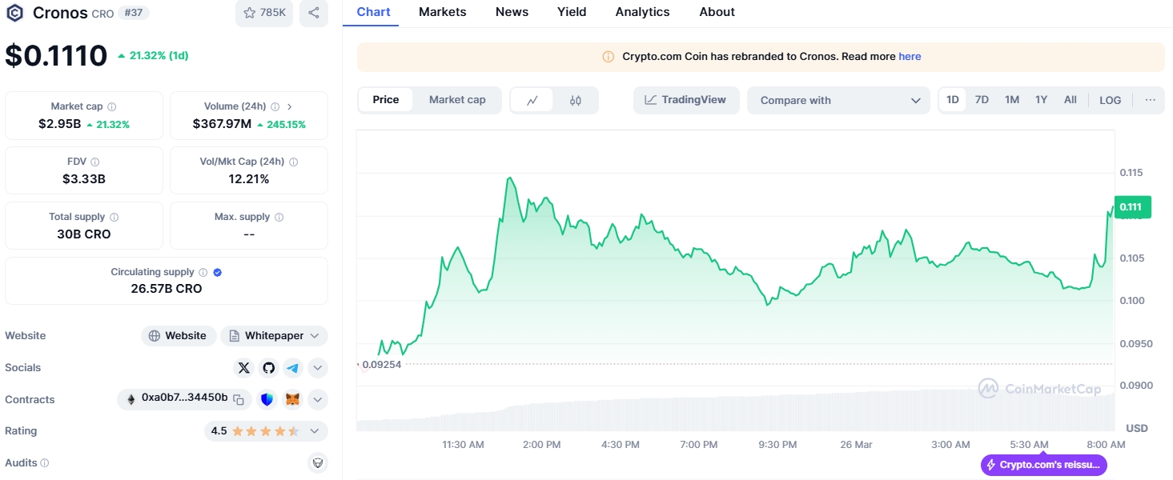1173x480 pixels.
Task: Enable LOG scale on chart
Action: 1111,100
